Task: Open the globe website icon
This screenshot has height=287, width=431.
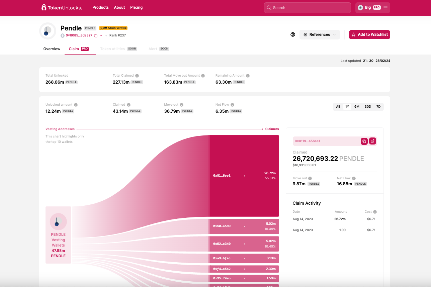Action: pyautogui.click(x=293, y=34)
